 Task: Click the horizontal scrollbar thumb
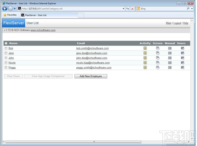73,142
